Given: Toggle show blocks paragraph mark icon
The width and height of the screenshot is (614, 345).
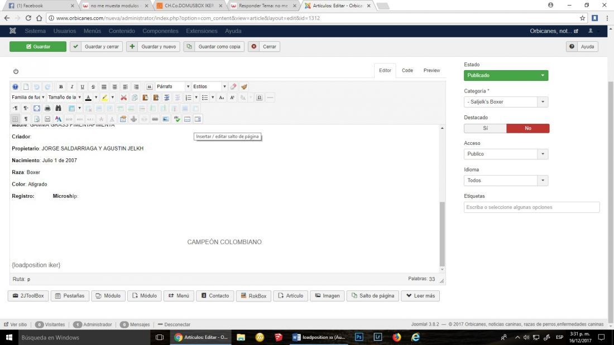Looking at the screenshot, I should [26, 119].
